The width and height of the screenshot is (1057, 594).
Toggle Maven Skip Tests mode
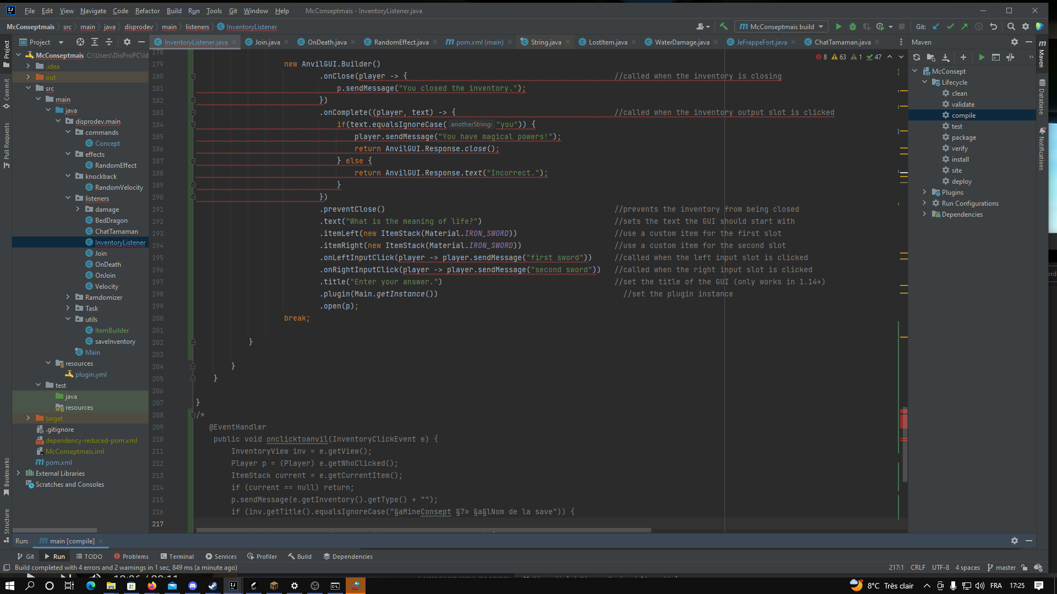(x=1010, y=57)
